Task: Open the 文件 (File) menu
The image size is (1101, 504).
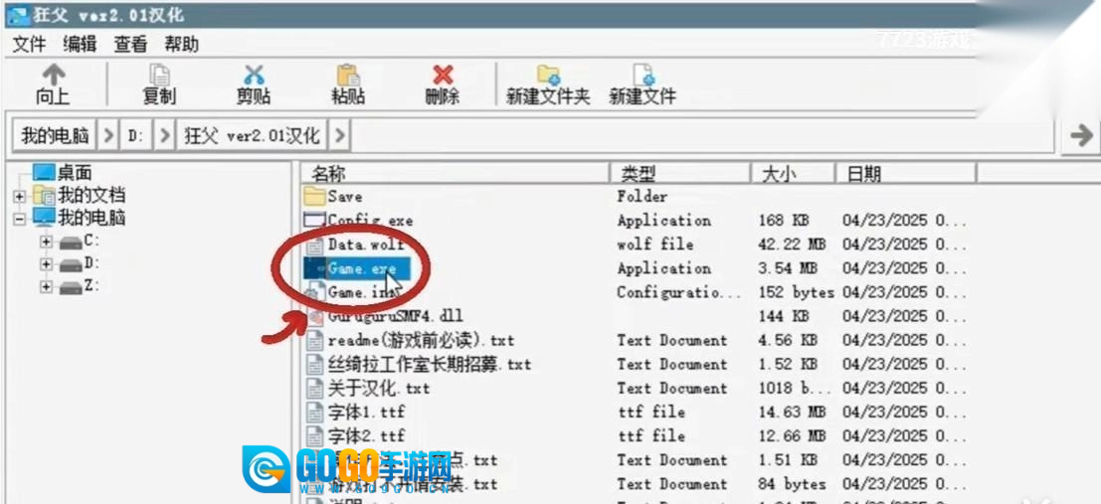Action: pyautogui.click(x=30, y=44)
